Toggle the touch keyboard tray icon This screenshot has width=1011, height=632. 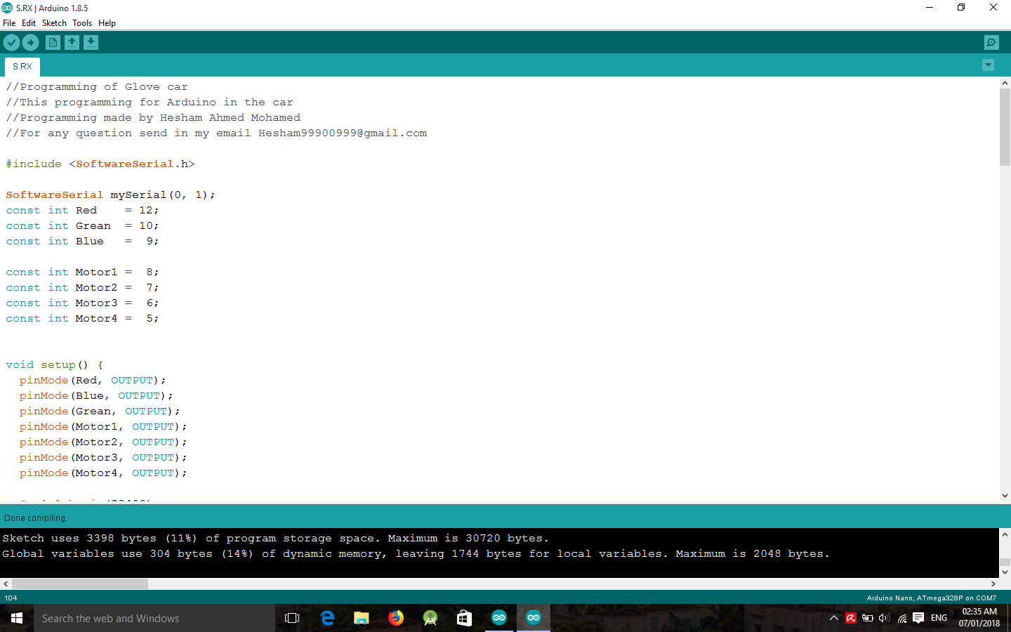point(918,619)
